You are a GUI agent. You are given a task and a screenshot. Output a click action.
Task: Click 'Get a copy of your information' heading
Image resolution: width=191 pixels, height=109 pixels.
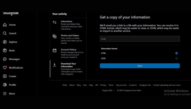click(x=125, y=17)
